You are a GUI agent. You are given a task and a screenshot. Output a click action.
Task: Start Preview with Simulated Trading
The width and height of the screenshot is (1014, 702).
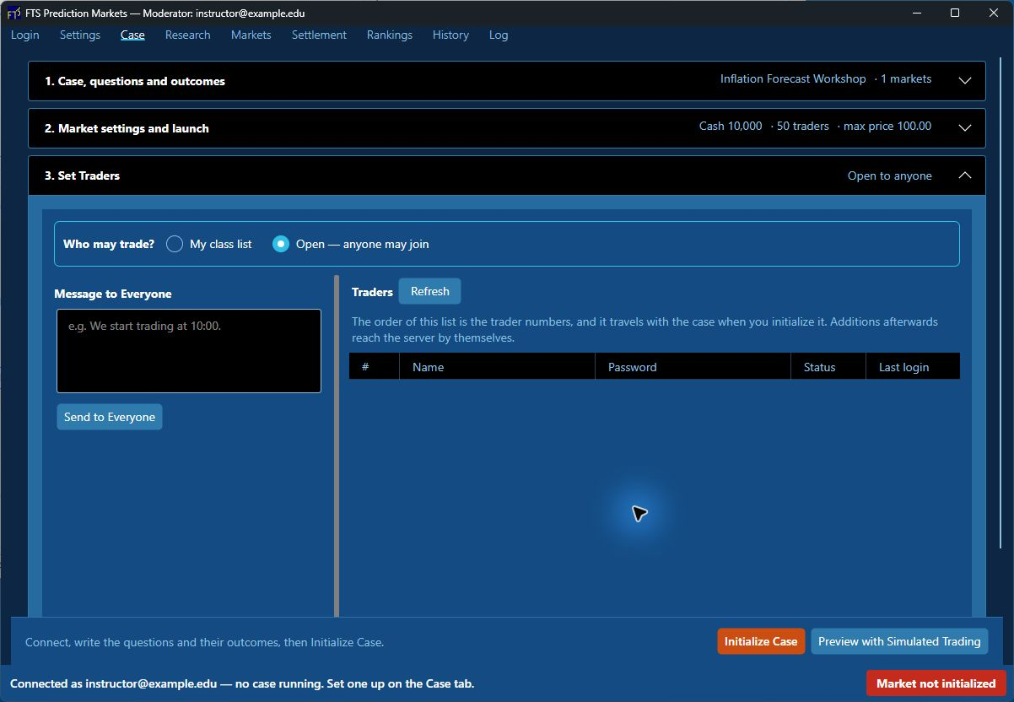899,641
